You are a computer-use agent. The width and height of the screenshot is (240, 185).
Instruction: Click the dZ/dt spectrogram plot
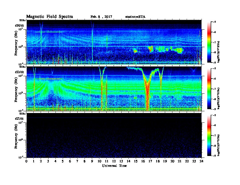114,135
